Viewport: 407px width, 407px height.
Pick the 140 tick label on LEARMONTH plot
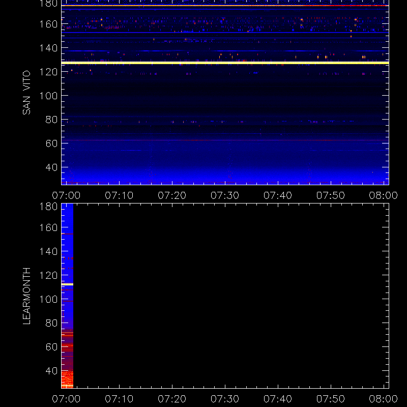click(x=48, y=251)
